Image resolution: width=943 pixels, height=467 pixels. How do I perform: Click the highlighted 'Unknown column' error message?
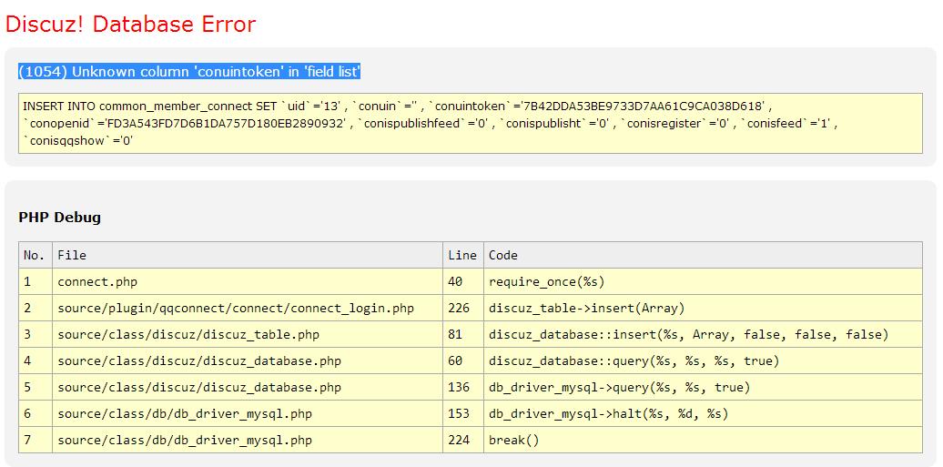pos(189,71)
